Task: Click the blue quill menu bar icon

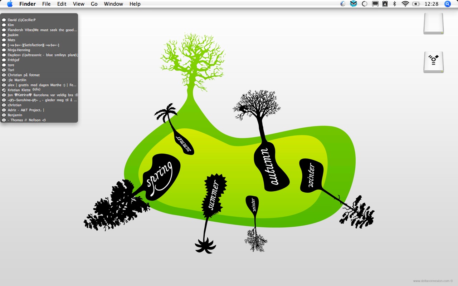Action: pos(343,4)
